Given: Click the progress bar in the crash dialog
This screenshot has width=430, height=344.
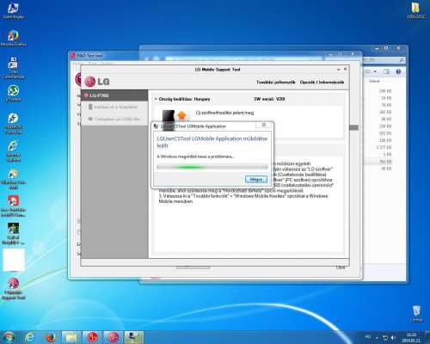Looking at the screenshot, I should [212, 167].
